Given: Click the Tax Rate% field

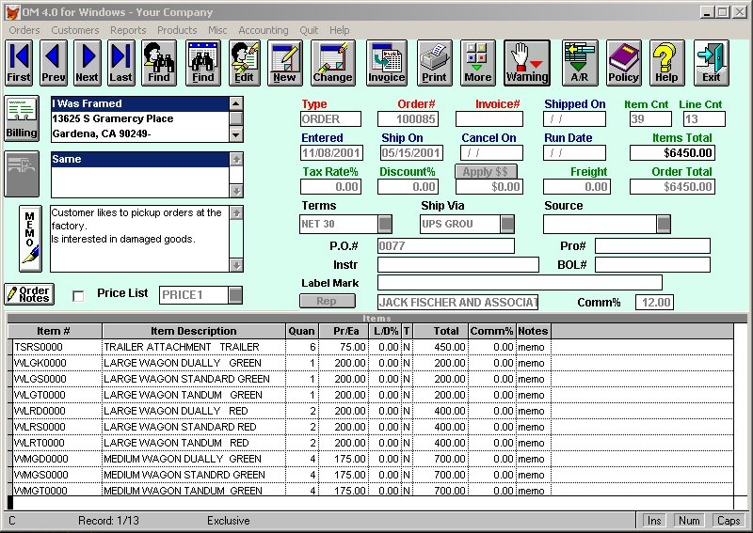Looking at the screenshot, I should point(330,187).
